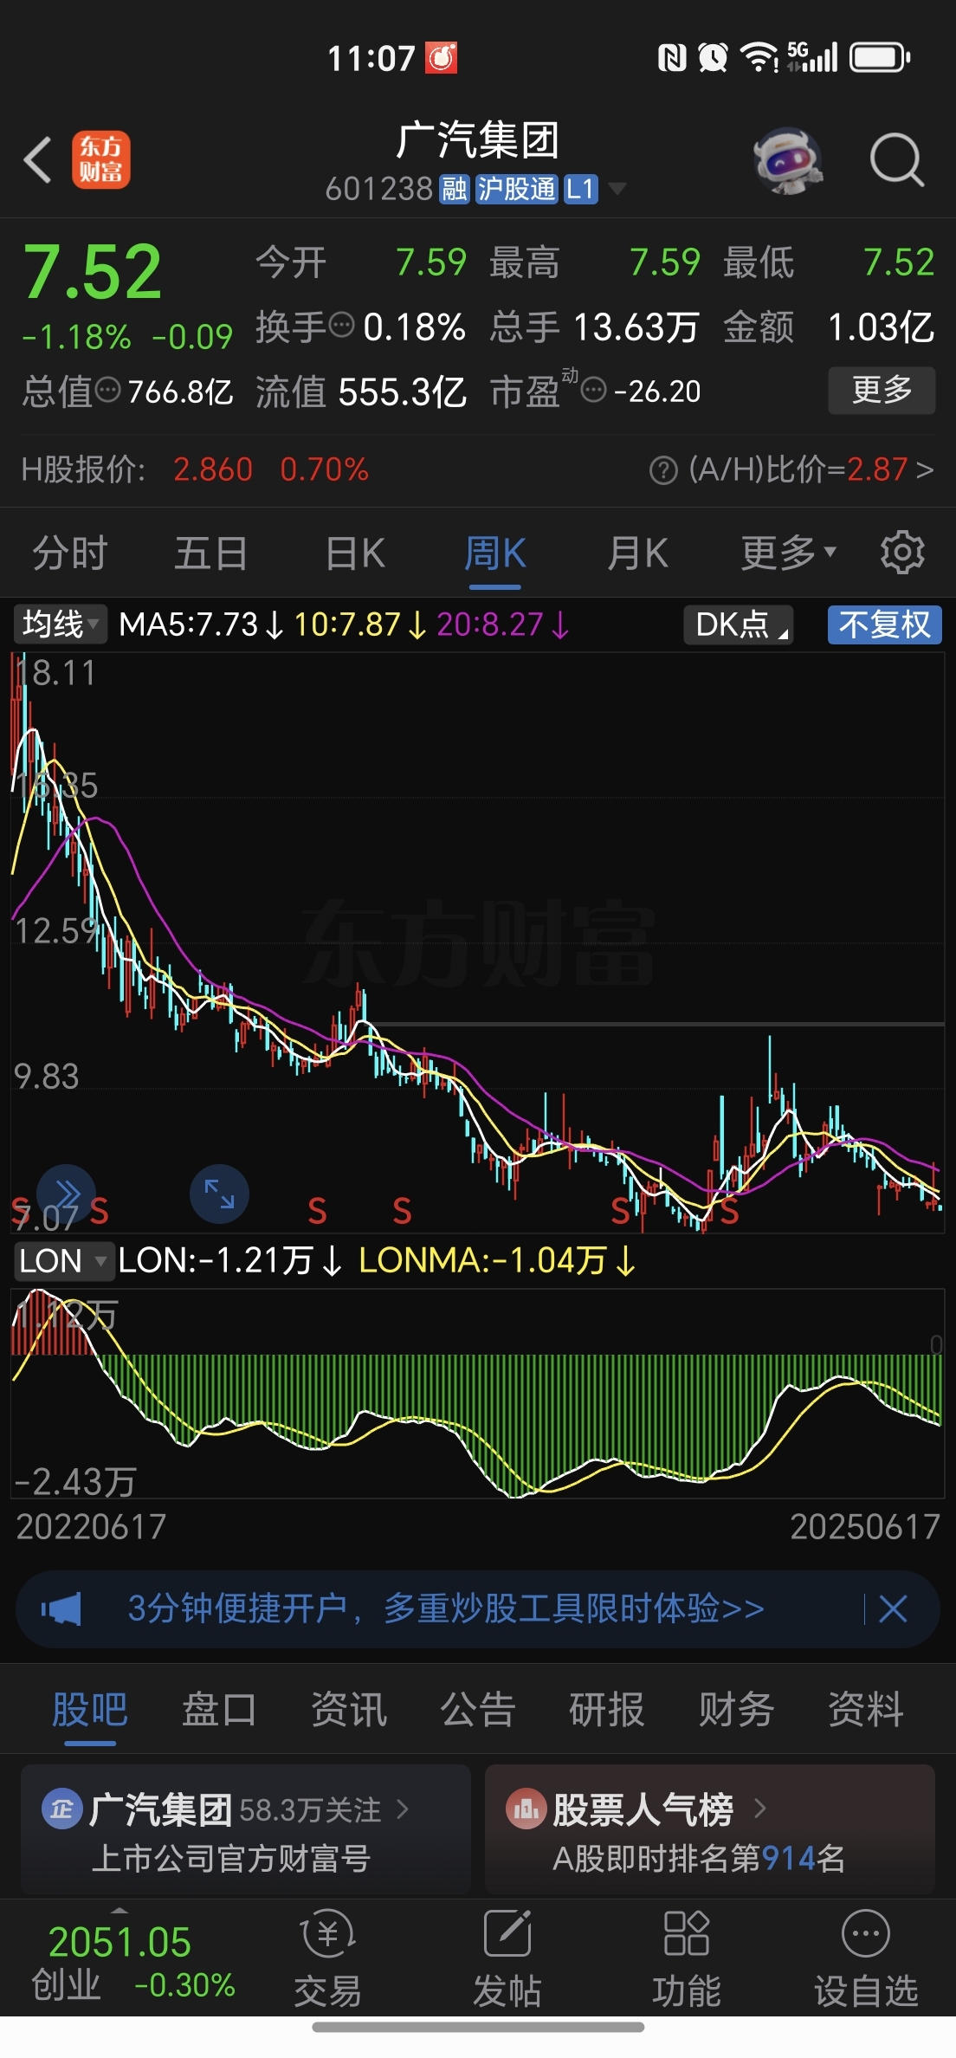Tap 58.3万关注 follower count

click(310, 1809)
